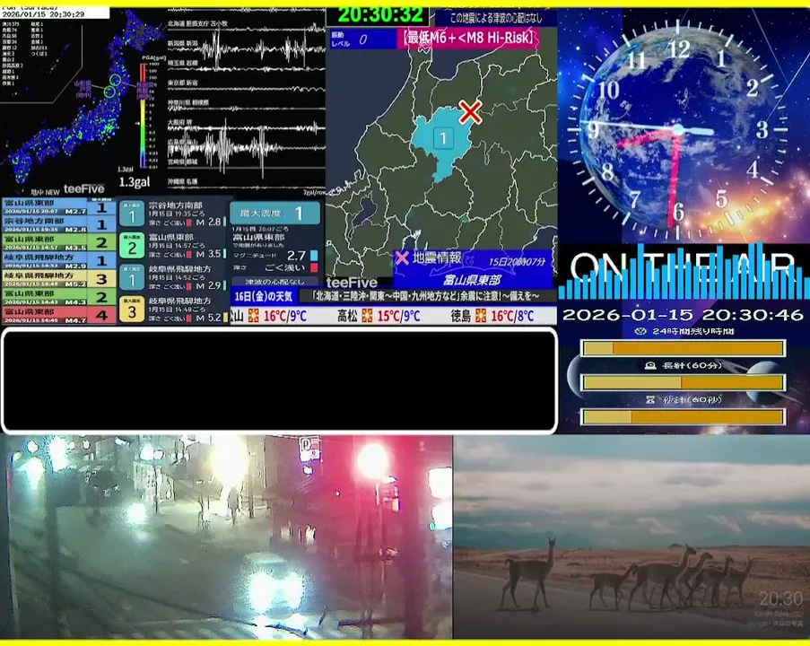Click the 徳島 16°C/8°C forecast
Image resolution: width=810 pixels, height=646 pixels.
(x=492, y=315)
